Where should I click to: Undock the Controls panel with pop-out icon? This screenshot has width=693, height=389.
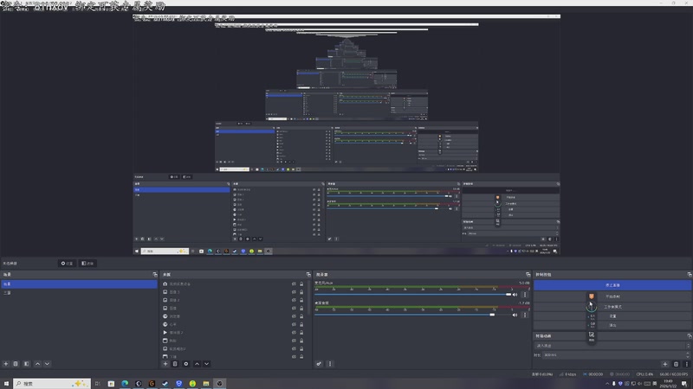(x=689, y=274)
